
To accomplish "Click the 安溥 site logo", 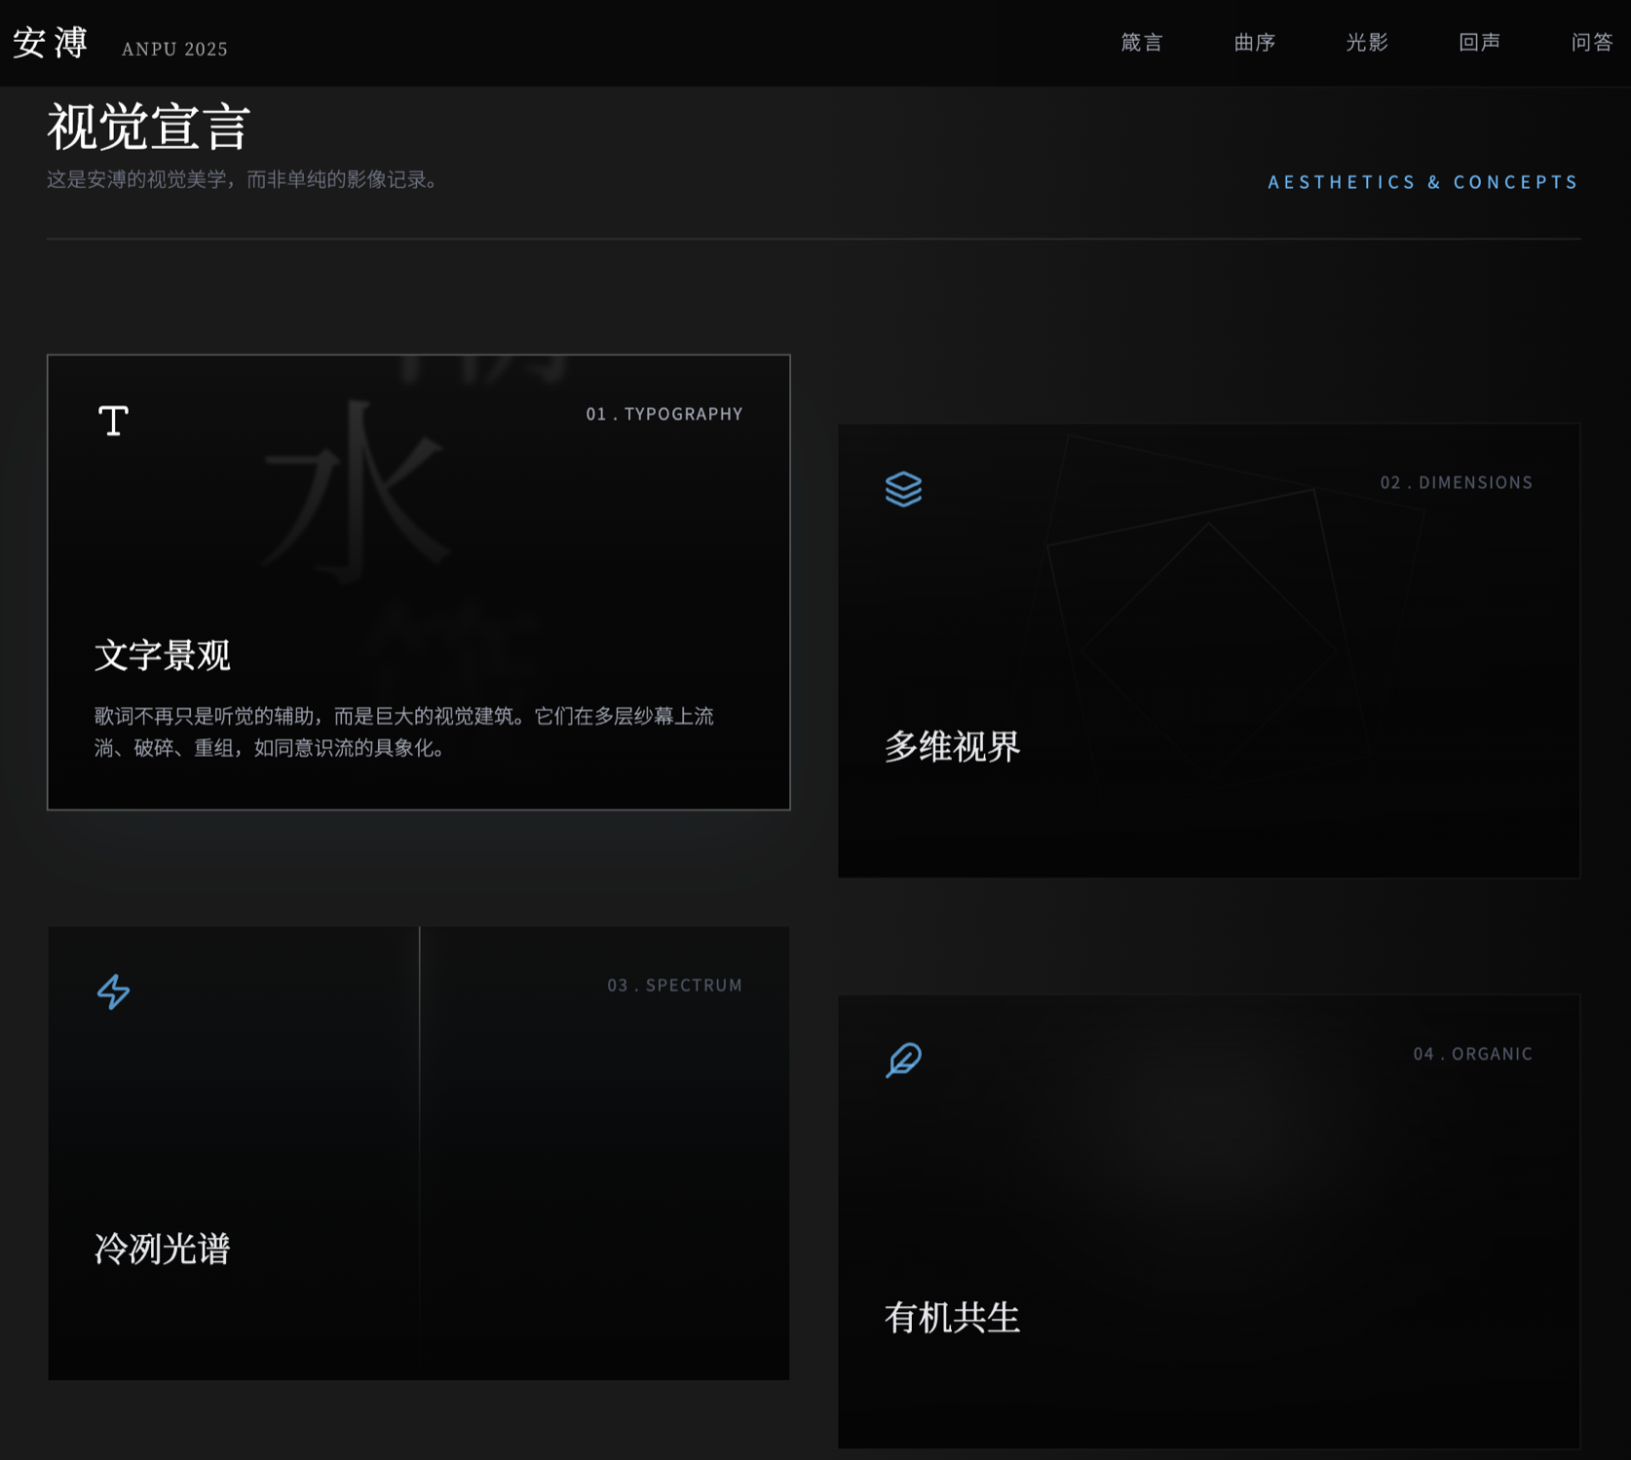I will pyautogui.click(x=51, y=43).
